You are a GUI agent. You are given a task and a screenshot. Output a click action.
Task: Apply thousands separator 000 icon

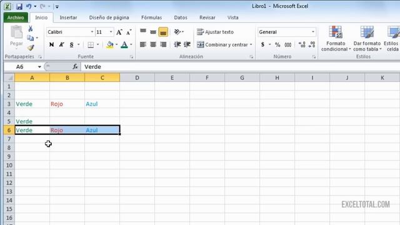[288, 44]
